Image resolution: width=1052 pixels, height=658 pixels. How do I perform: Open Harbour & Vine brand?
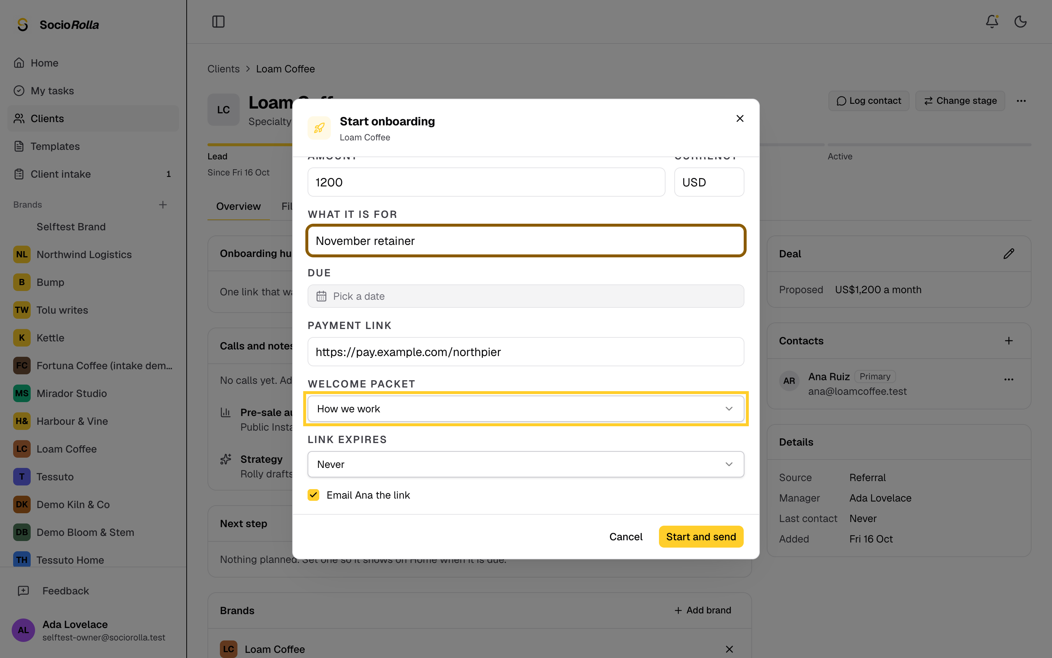[93, 421]
